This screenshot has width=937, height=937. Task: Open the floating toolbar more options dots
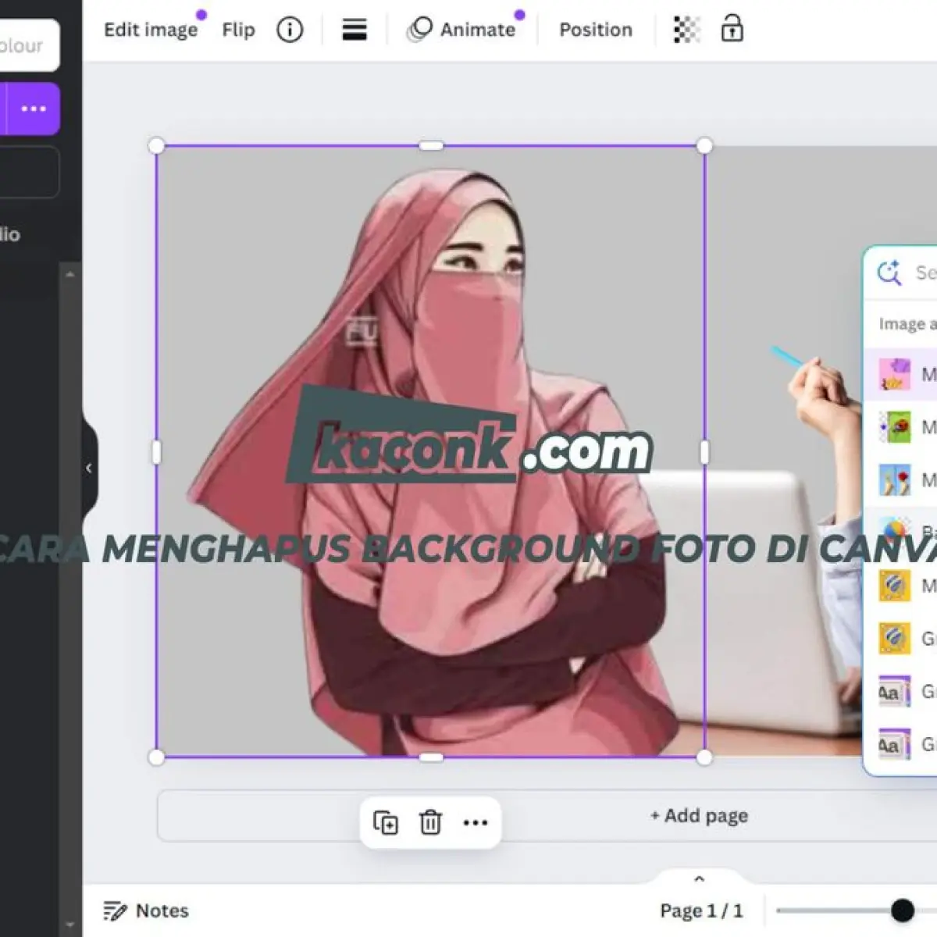pos(476,822)
